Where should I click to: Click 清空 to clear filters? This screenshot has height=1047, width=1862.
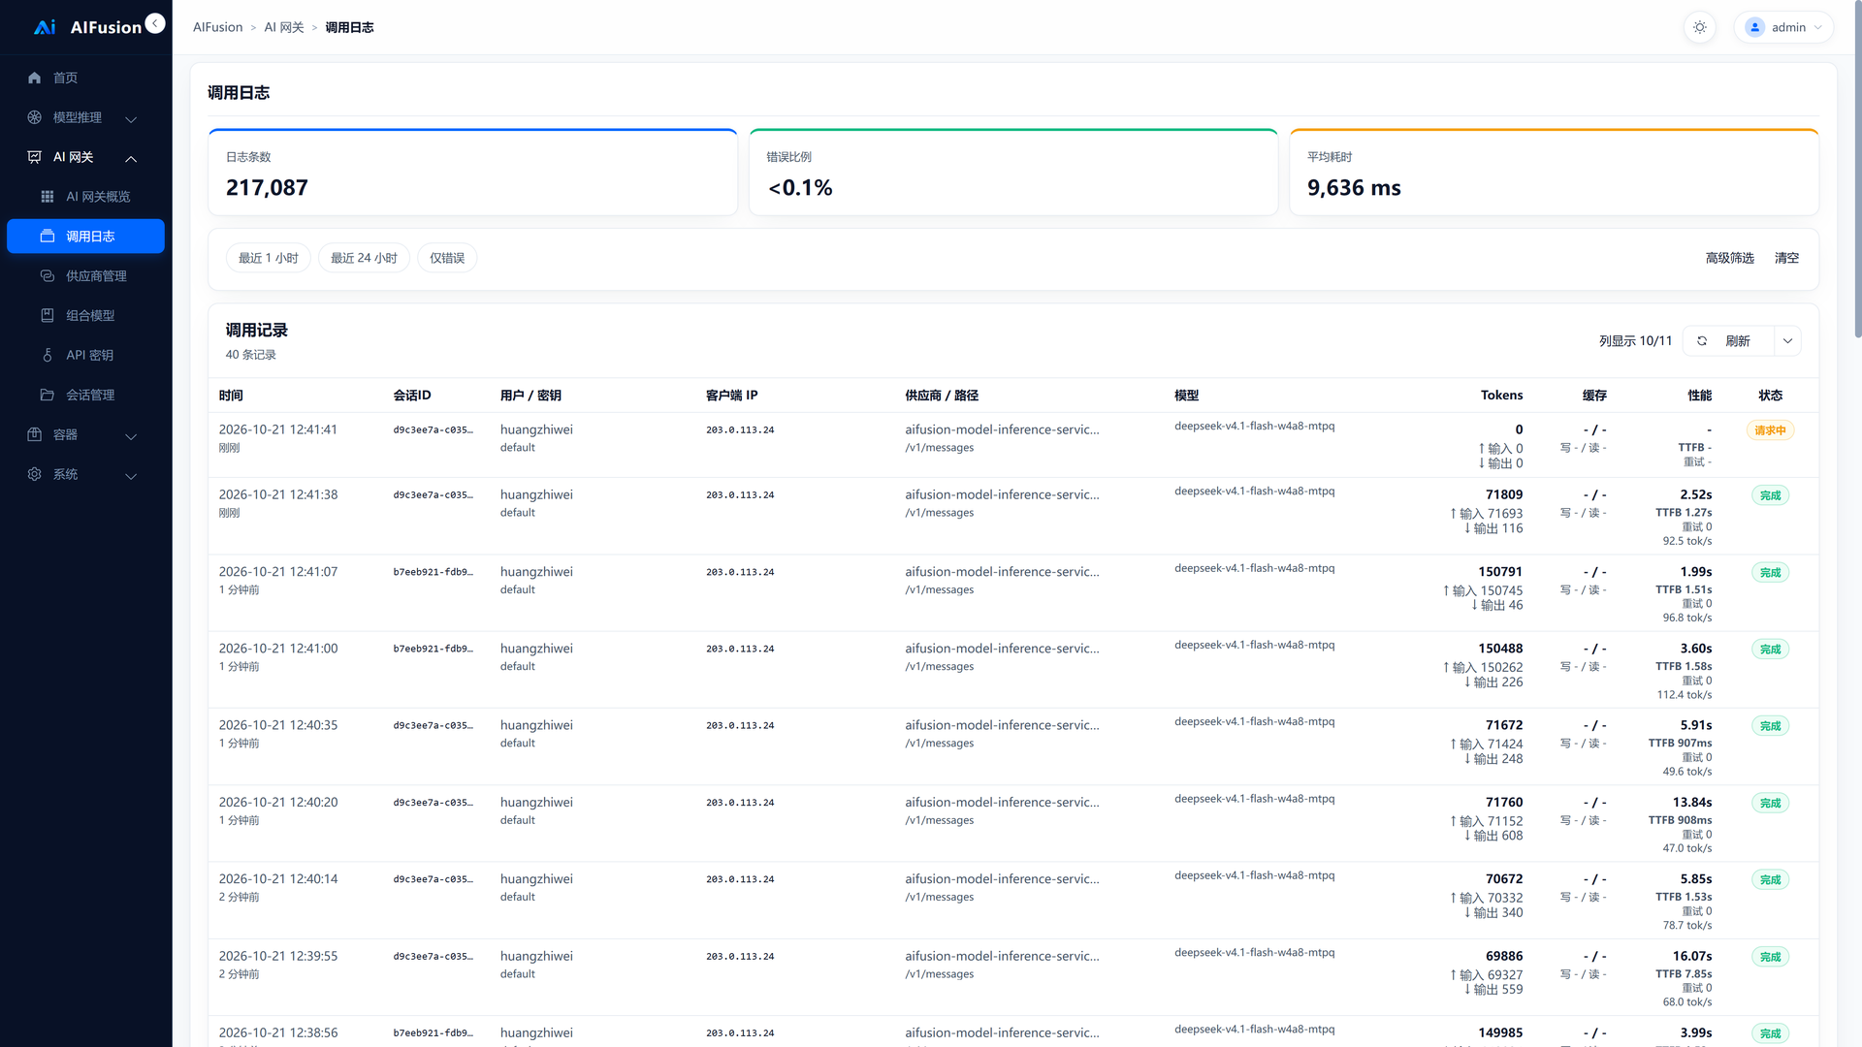point(1786,258)
